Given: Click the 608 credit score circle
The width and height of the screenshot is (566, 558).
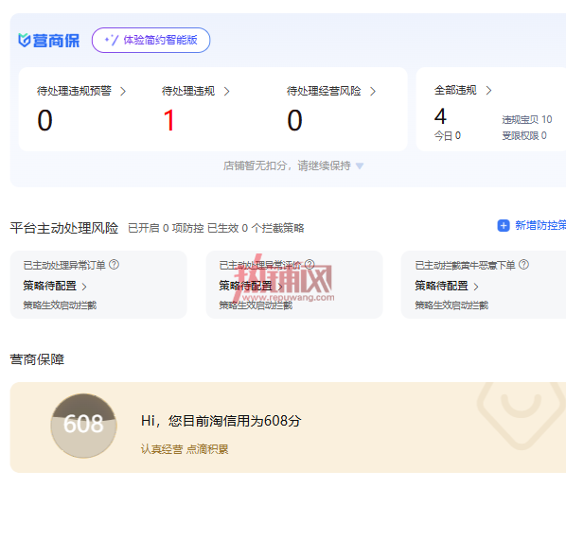Looking at the screenshot, I should [83, 426].
